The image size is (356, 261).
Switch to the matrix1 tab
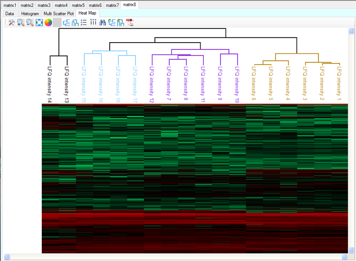pyautogui.click(x=9, y=5)
